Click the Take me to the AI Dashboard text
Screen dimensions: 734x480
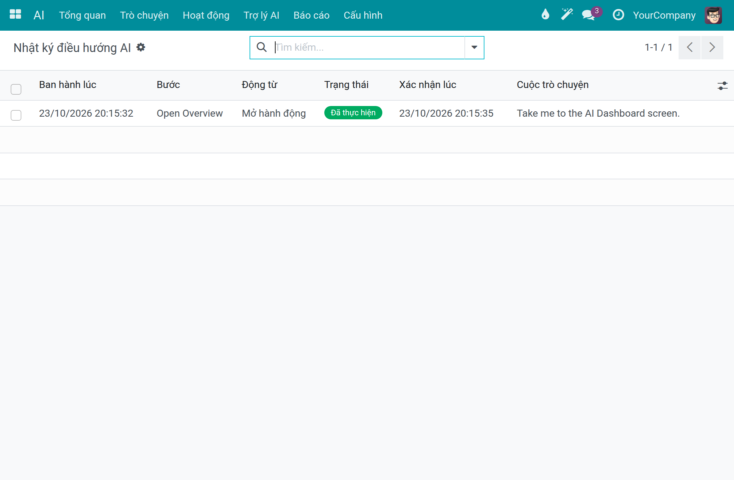[x=598, y=113]
